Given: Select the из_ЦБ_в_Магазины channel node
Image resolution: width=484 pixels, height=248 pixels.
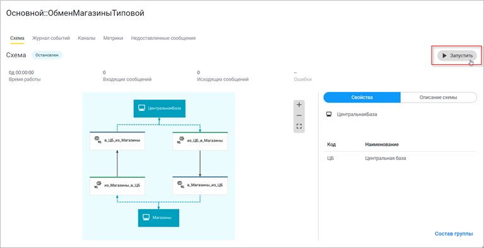Looking at the screenshot, I should (x=200, y=141).
